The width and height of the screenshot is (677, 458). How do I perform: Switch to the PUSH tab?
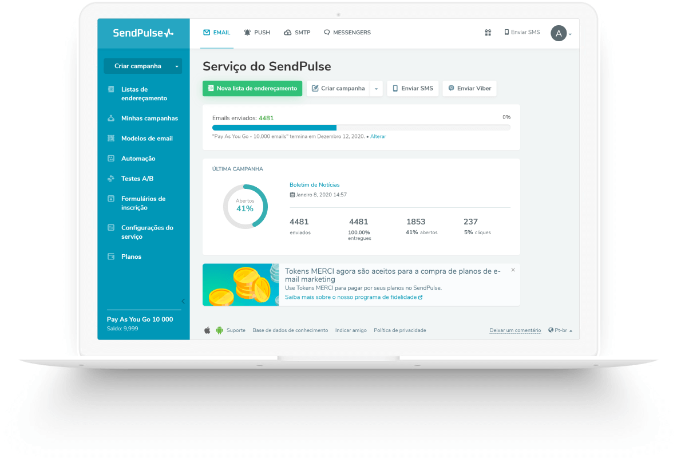[257, 33]
